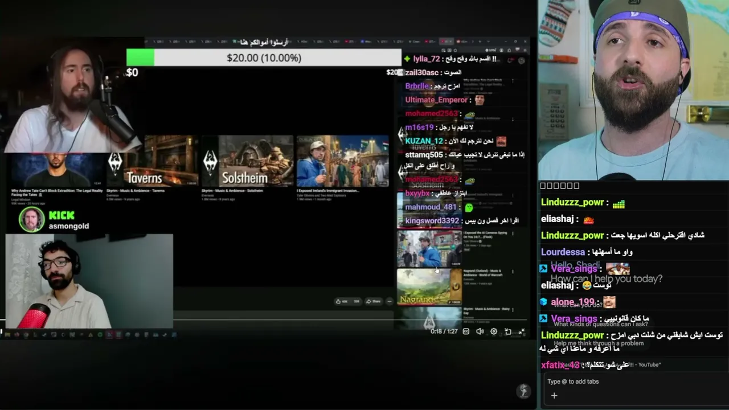Select username Ultimate_Emperor in chat
Screen dimensions: 729x410
(x=436, y=100)
